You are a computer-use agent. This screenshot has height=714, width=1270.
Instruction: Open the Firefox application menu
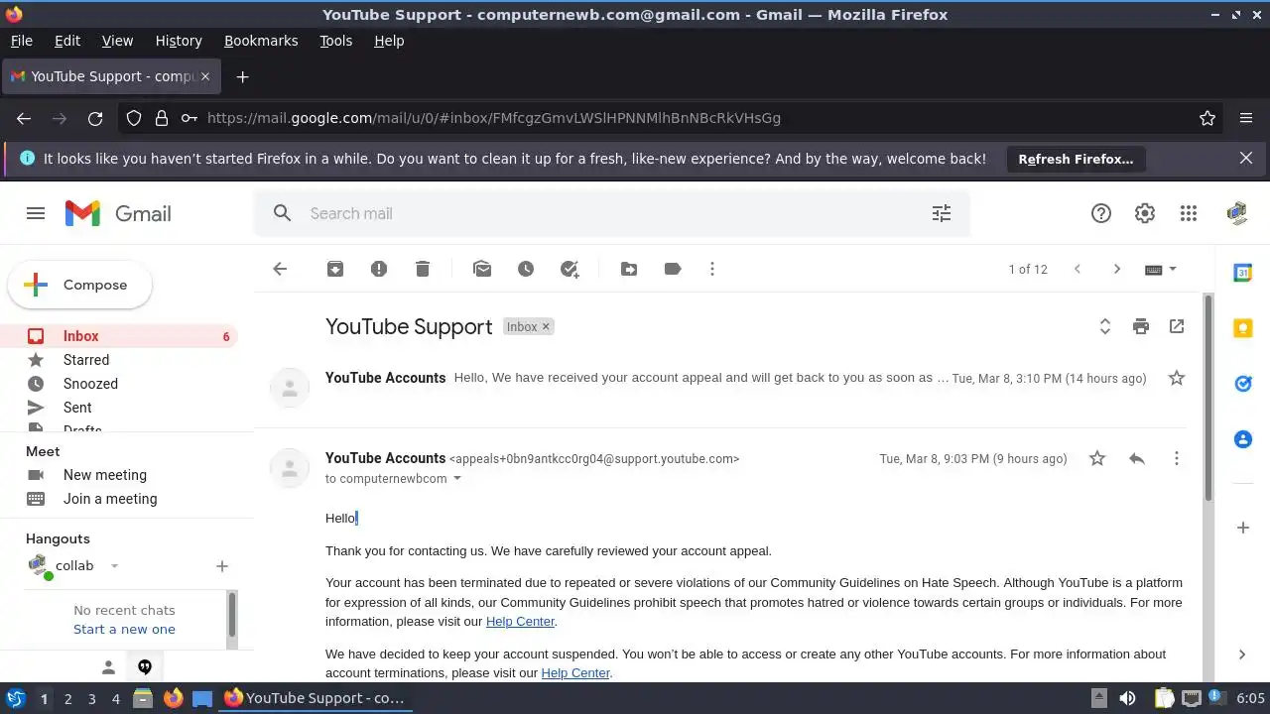(1246, 118)
